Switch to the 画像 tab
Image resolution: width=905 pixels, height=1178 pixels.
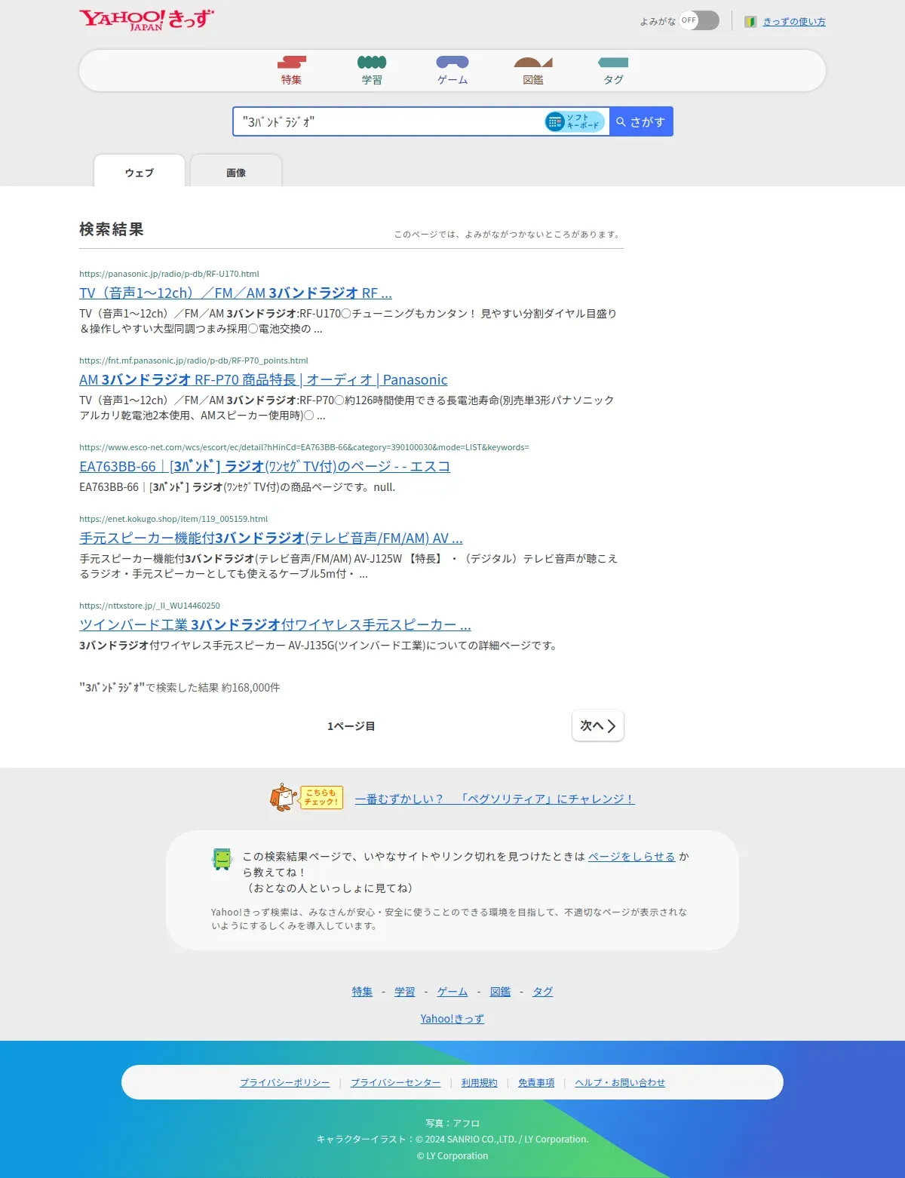click(x=236, y=172)
